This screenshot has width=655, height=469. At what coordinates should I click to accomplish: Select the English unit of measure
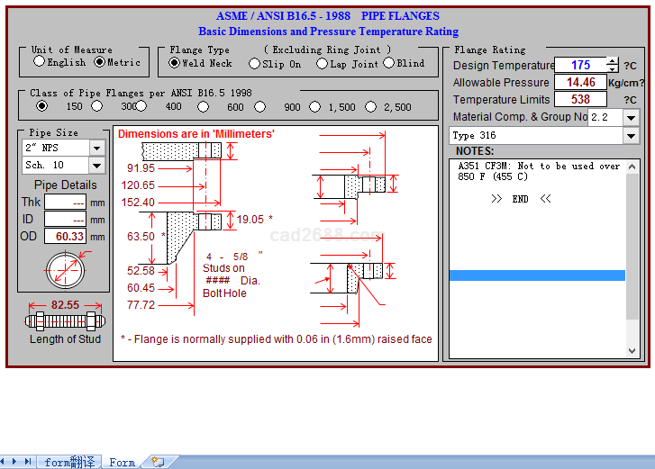(39, 62)
